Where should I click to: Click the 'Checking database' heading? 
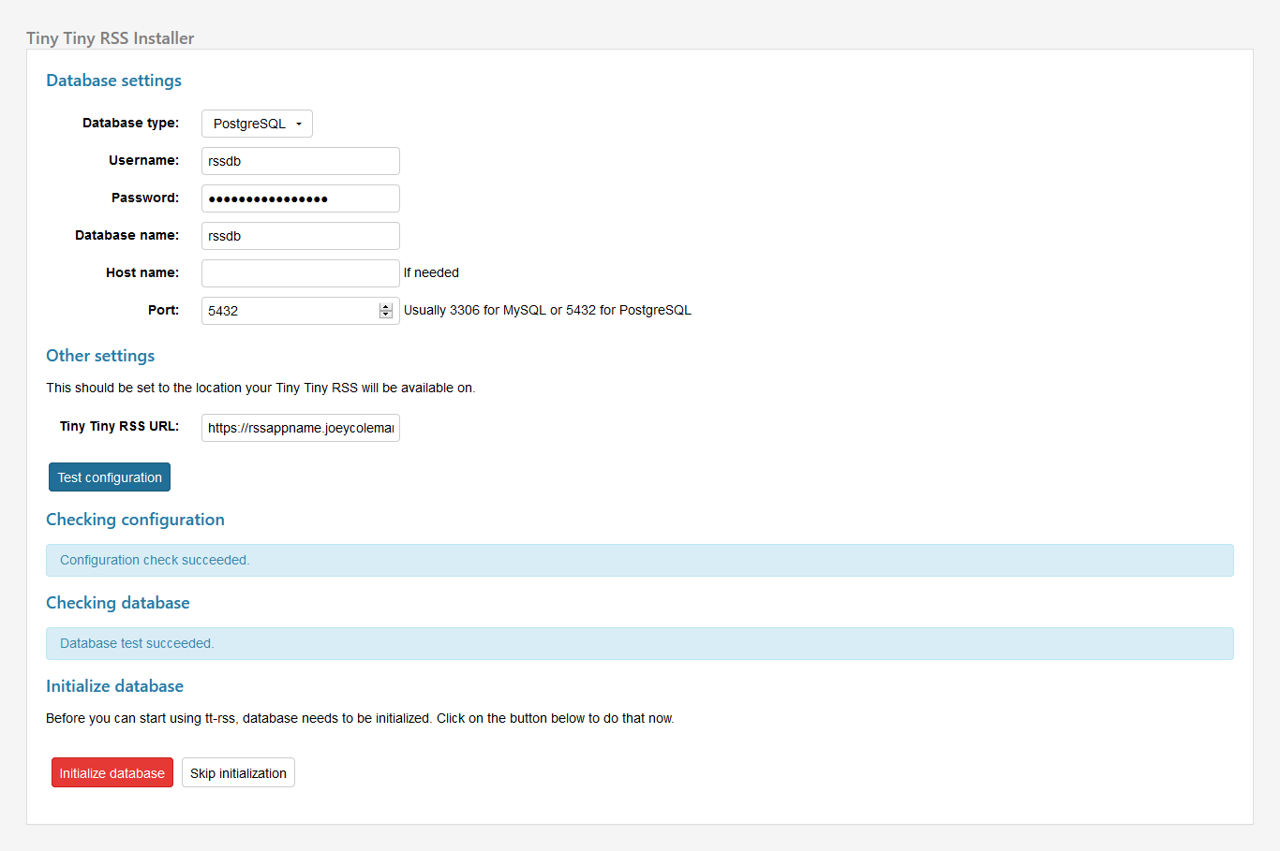[118, 603]
